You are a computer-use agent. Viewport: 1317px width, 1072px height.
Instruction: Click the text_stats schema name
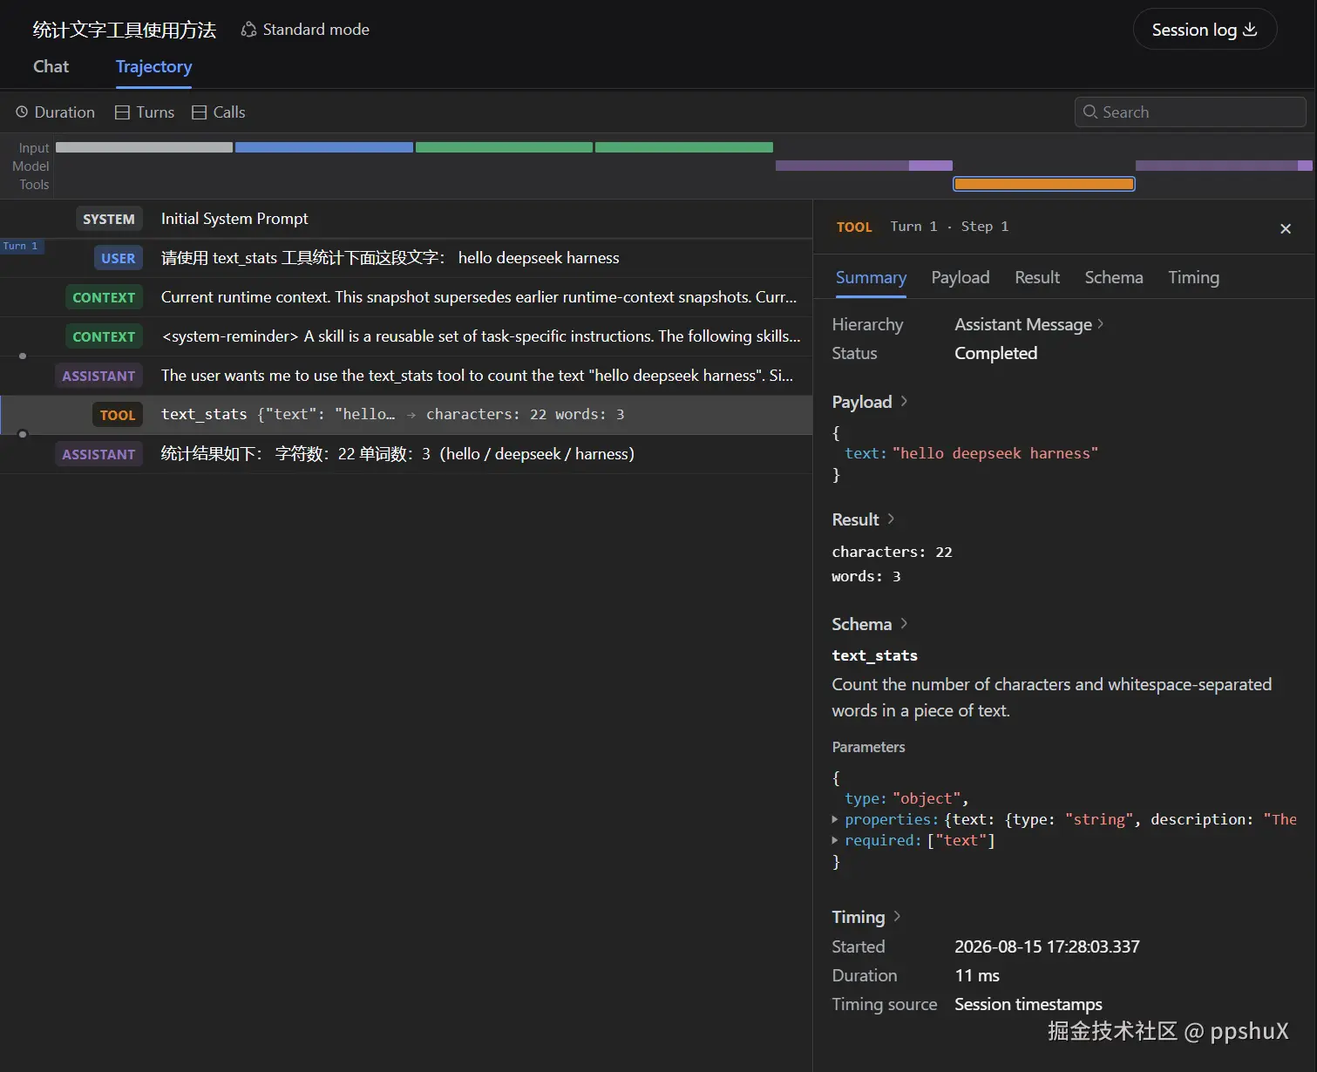pos(874,655)
